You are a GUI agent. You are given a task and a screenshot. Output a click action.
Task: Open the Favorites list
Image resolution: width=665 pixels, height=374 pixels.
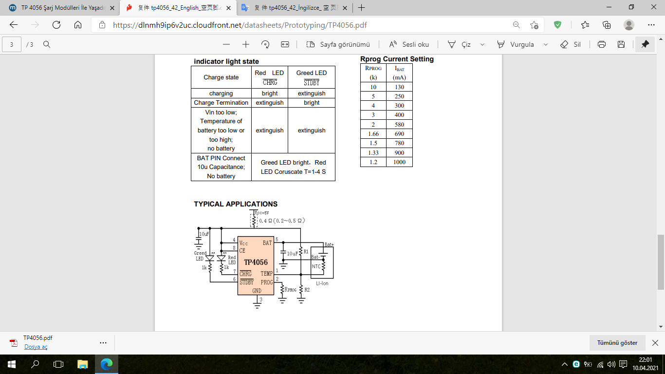point(585,25)
